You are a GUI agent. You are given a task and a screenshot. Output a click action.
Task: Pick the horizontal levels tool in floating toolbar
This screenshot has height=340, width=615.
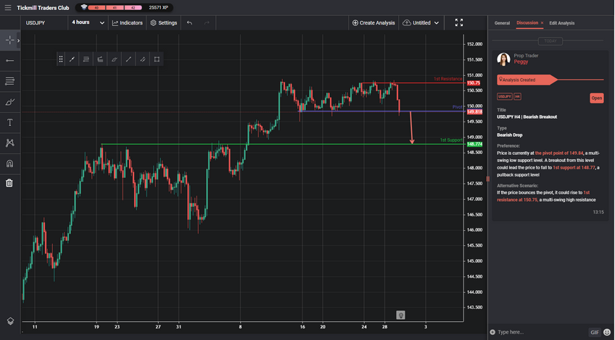pyautogui.click(x=86, y=59)
